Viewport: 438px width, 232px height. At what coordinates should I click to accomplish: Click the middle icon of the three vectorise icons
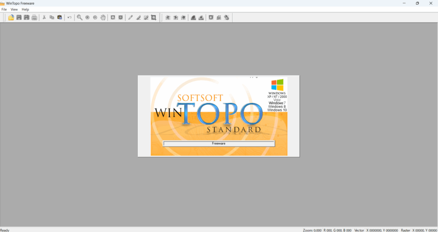(176, 18)
